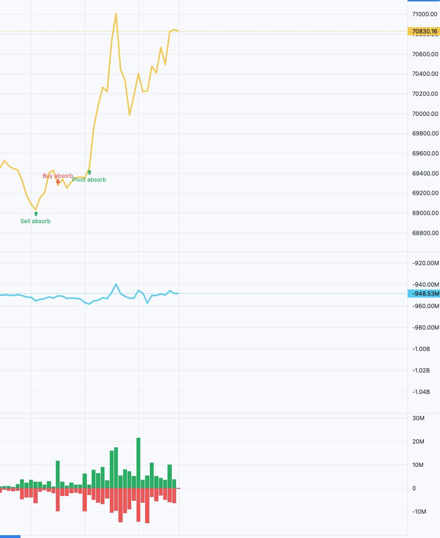
Task: Select the "Buy absorb" text label
Action: coord(58,176)
